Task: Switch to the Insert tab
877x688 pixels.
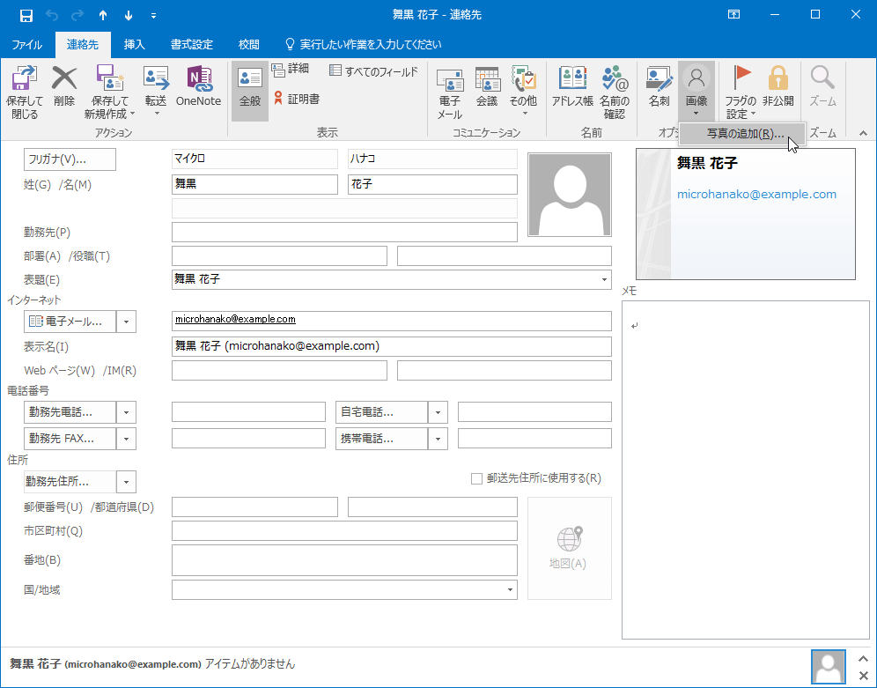Action: (x=135, y=44)
